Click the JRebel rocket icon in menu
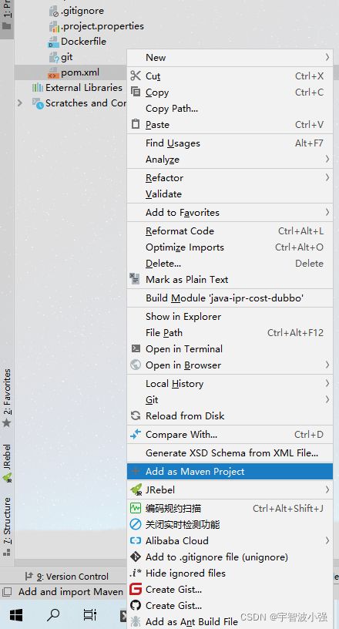 click(136, 489)
